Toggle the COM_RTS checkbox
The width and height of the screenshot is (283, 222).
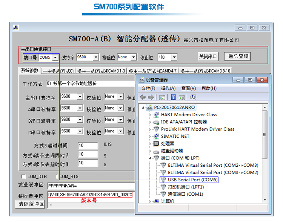point(57,176)
